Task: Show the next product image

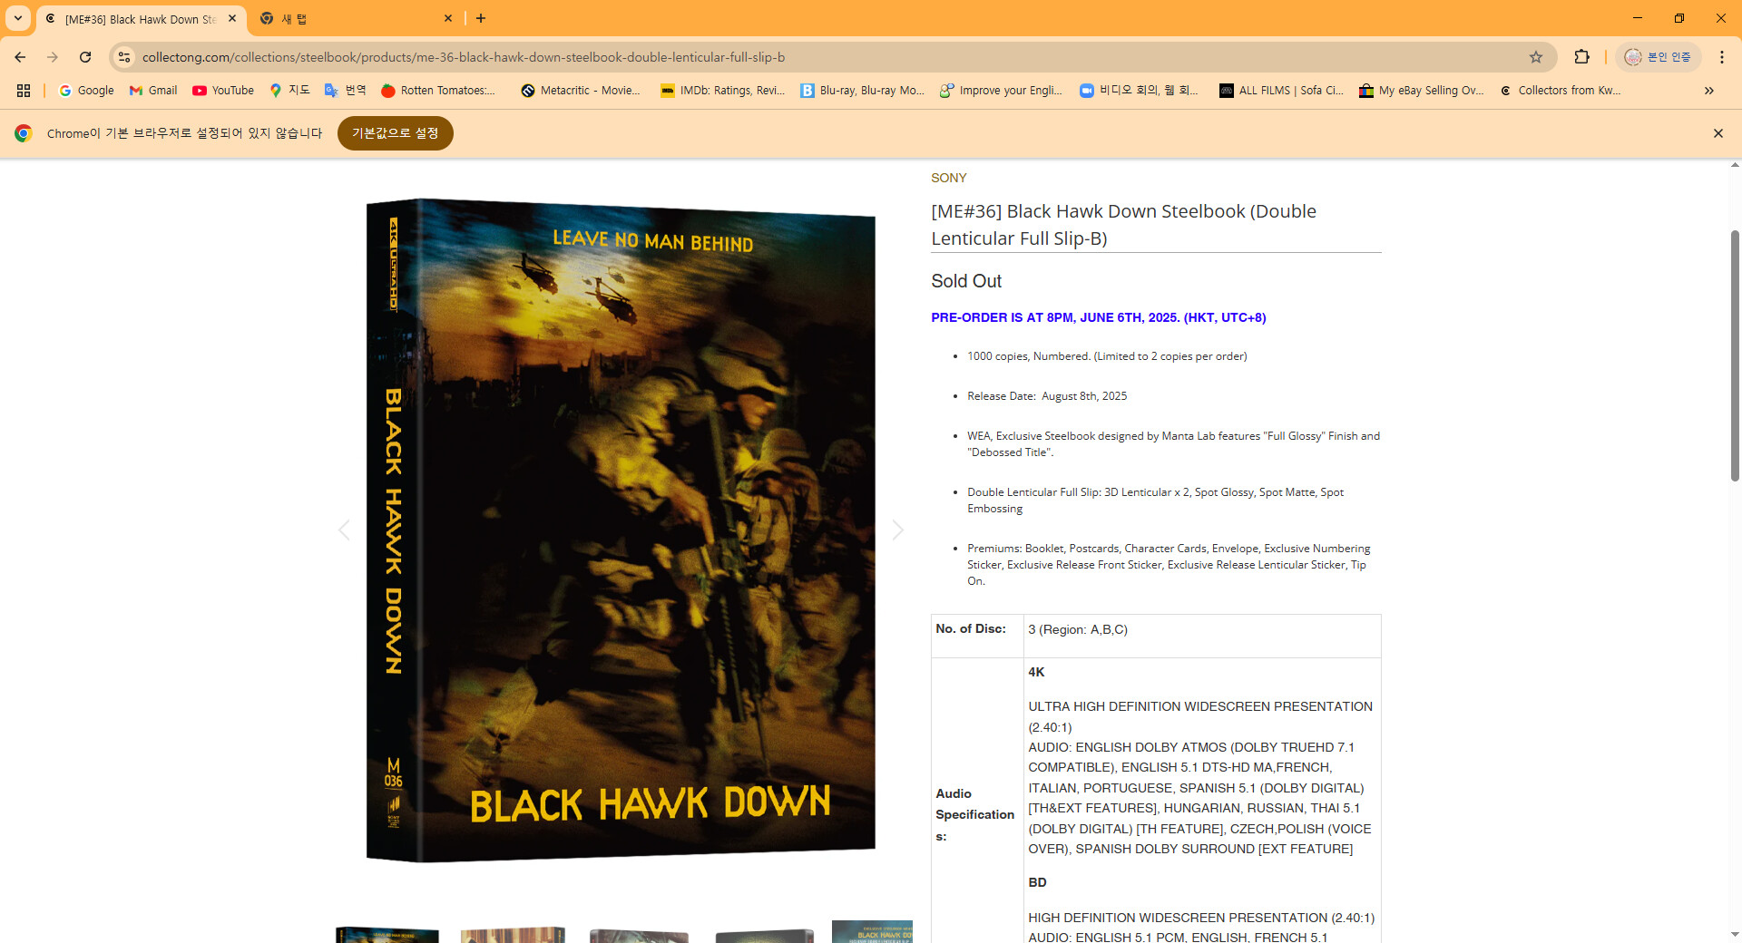Action: pyautogui.click(x=898, y=530)
